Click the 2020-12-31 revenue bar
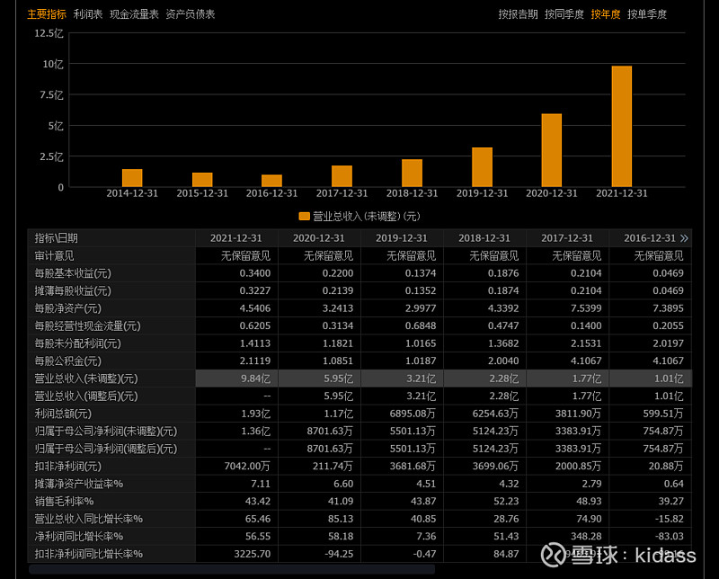This screenshot has width=719, height=579. click(x=552, y=150)
